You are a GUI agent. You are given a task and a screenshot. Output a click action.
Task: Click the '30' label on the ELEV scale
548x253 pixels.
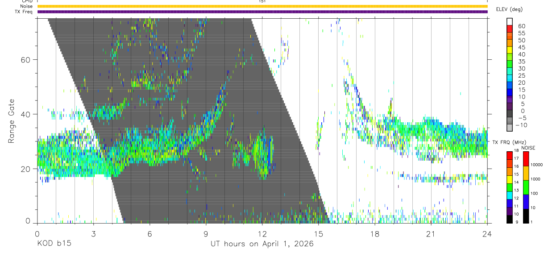coord(521,68)
